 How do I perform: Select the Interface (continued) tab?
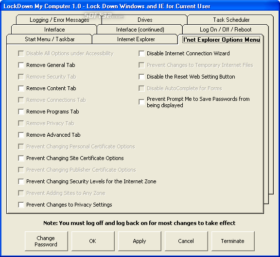coord(140,30)
